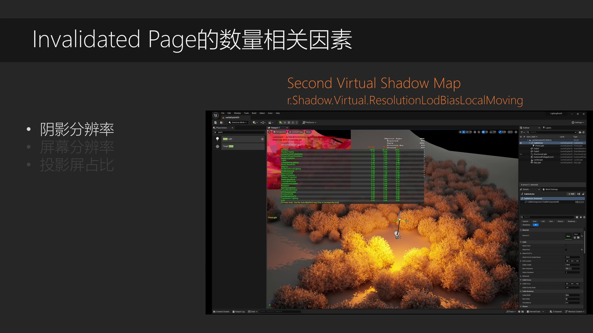Open the Add content toolbar icon
593x333 pixels.
point(255,123)
